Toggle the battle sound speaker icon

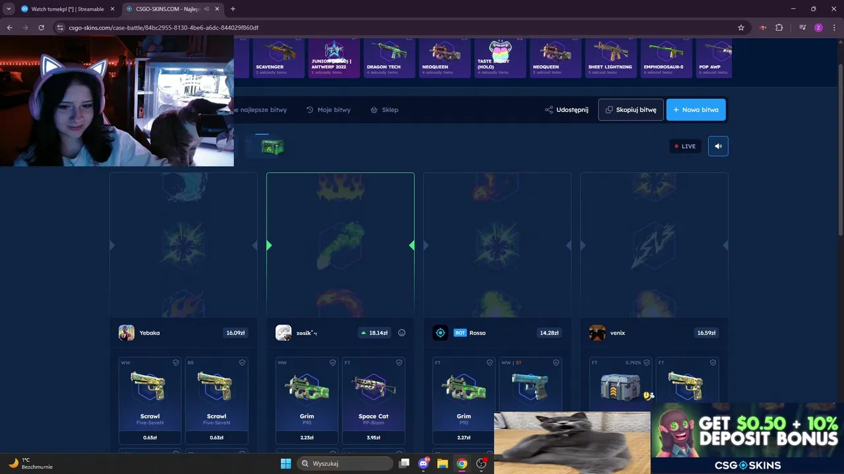point(718,146)
